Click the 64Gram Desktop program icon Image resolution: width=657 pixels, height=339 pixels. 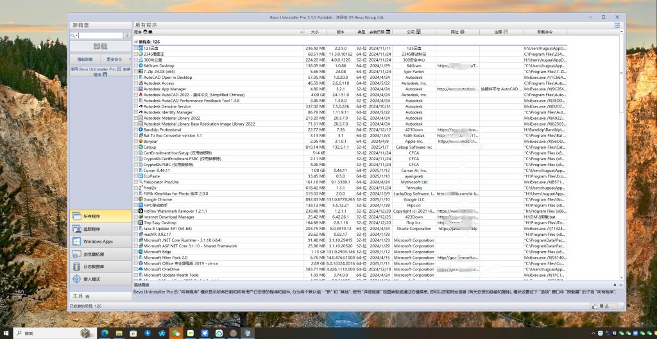pos(141,66)
